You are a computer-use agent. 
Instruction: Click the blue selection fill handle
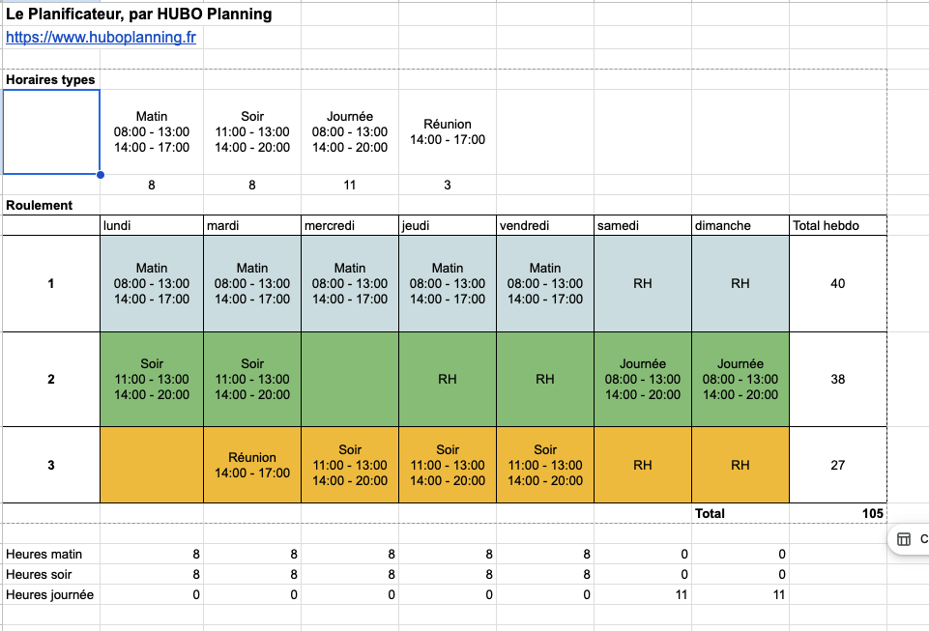[100, 175]
